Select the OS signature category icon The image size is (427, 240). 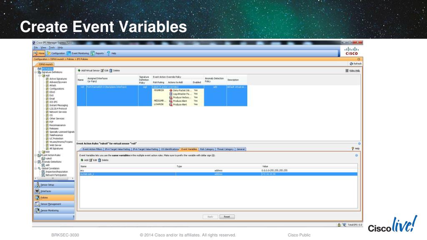48,115
